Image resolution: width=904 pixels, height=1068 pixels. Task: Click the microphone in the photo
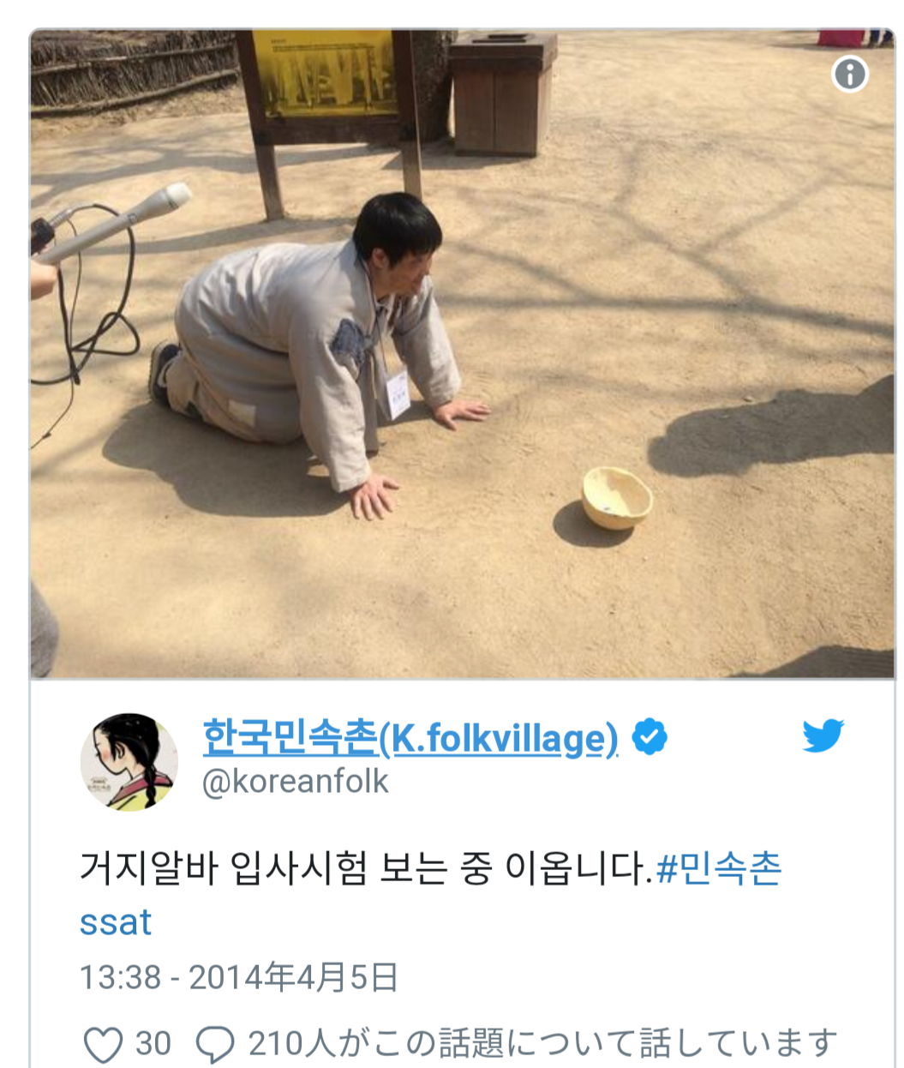pos(111,225)
